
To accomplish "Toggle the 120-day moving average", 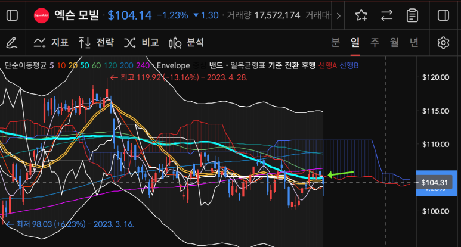I will (x=110, y=65).
